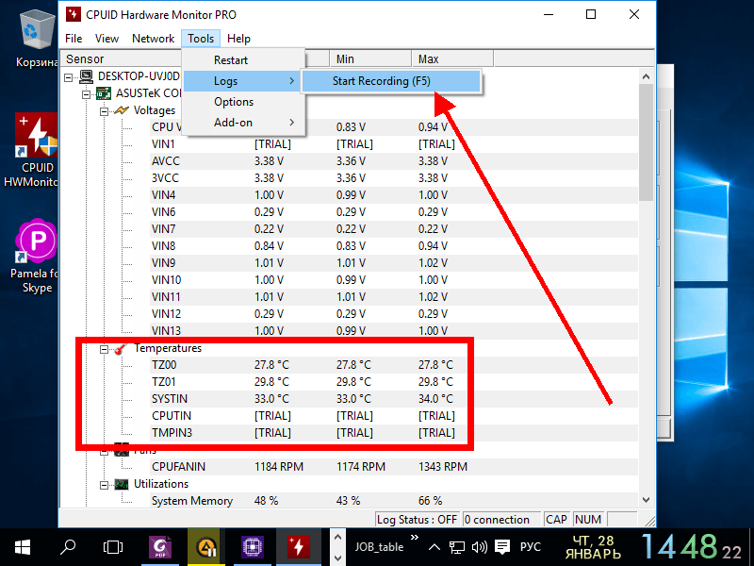Click the taskbar toolbar scroll-up arrow

337,537
